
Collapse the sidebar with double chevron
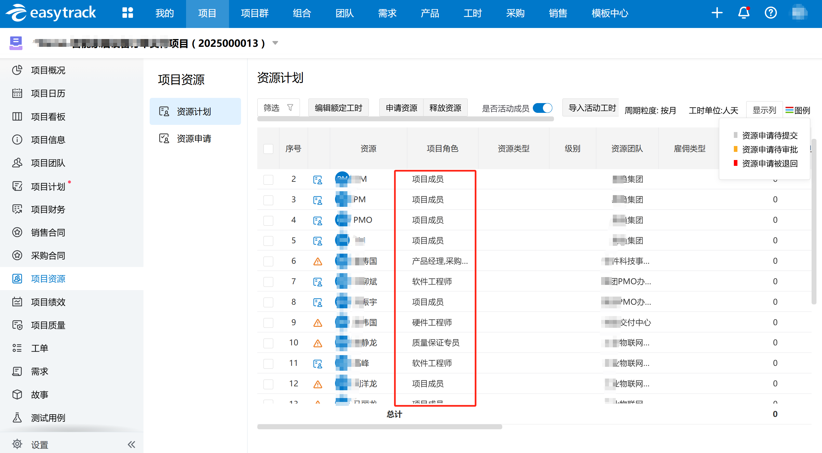(x=131, y=444)
